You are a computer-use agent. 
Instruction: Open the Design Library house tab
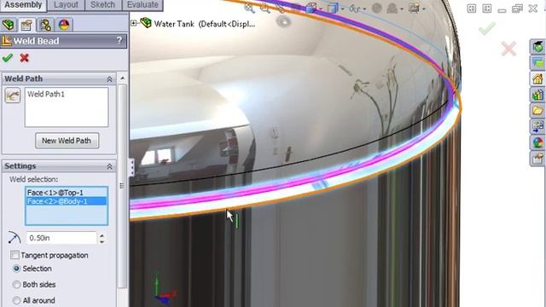[x=537, y=78]
